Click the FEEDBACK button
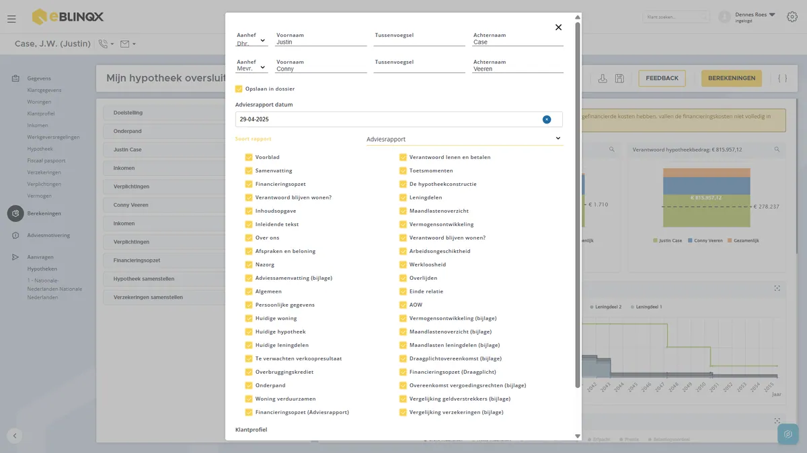The image size is (807, 453). tap(662, 79)
